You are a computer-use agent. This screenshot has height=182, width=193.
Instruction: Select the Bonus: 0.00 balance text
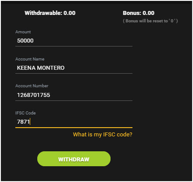pos(139,13)
